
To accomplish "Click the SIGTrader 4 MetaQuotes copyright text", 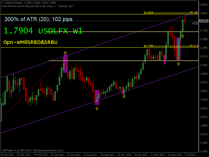I will (33, 150).
